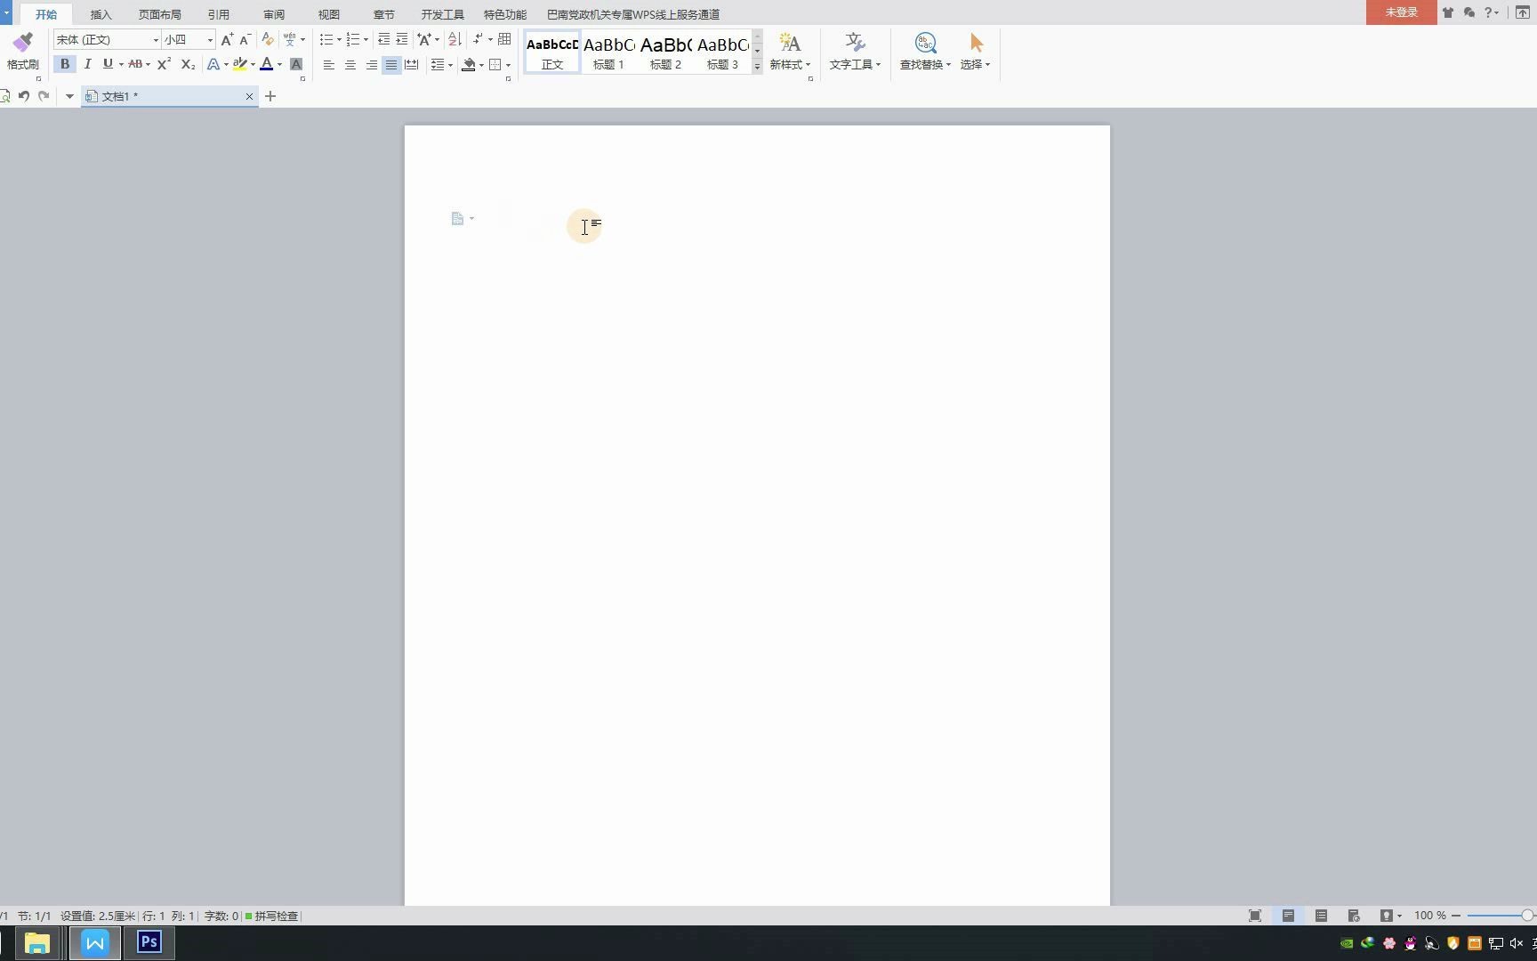Screen dimensions: 1537x961
Task: Click the phonetic guide wén icon
Action: (289, 39)
